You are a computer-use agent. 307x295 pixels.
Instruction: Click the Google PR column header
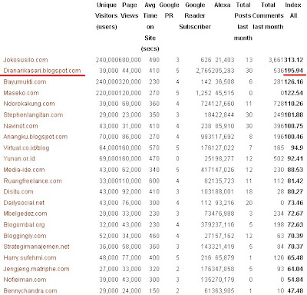(x=169, y=10)
